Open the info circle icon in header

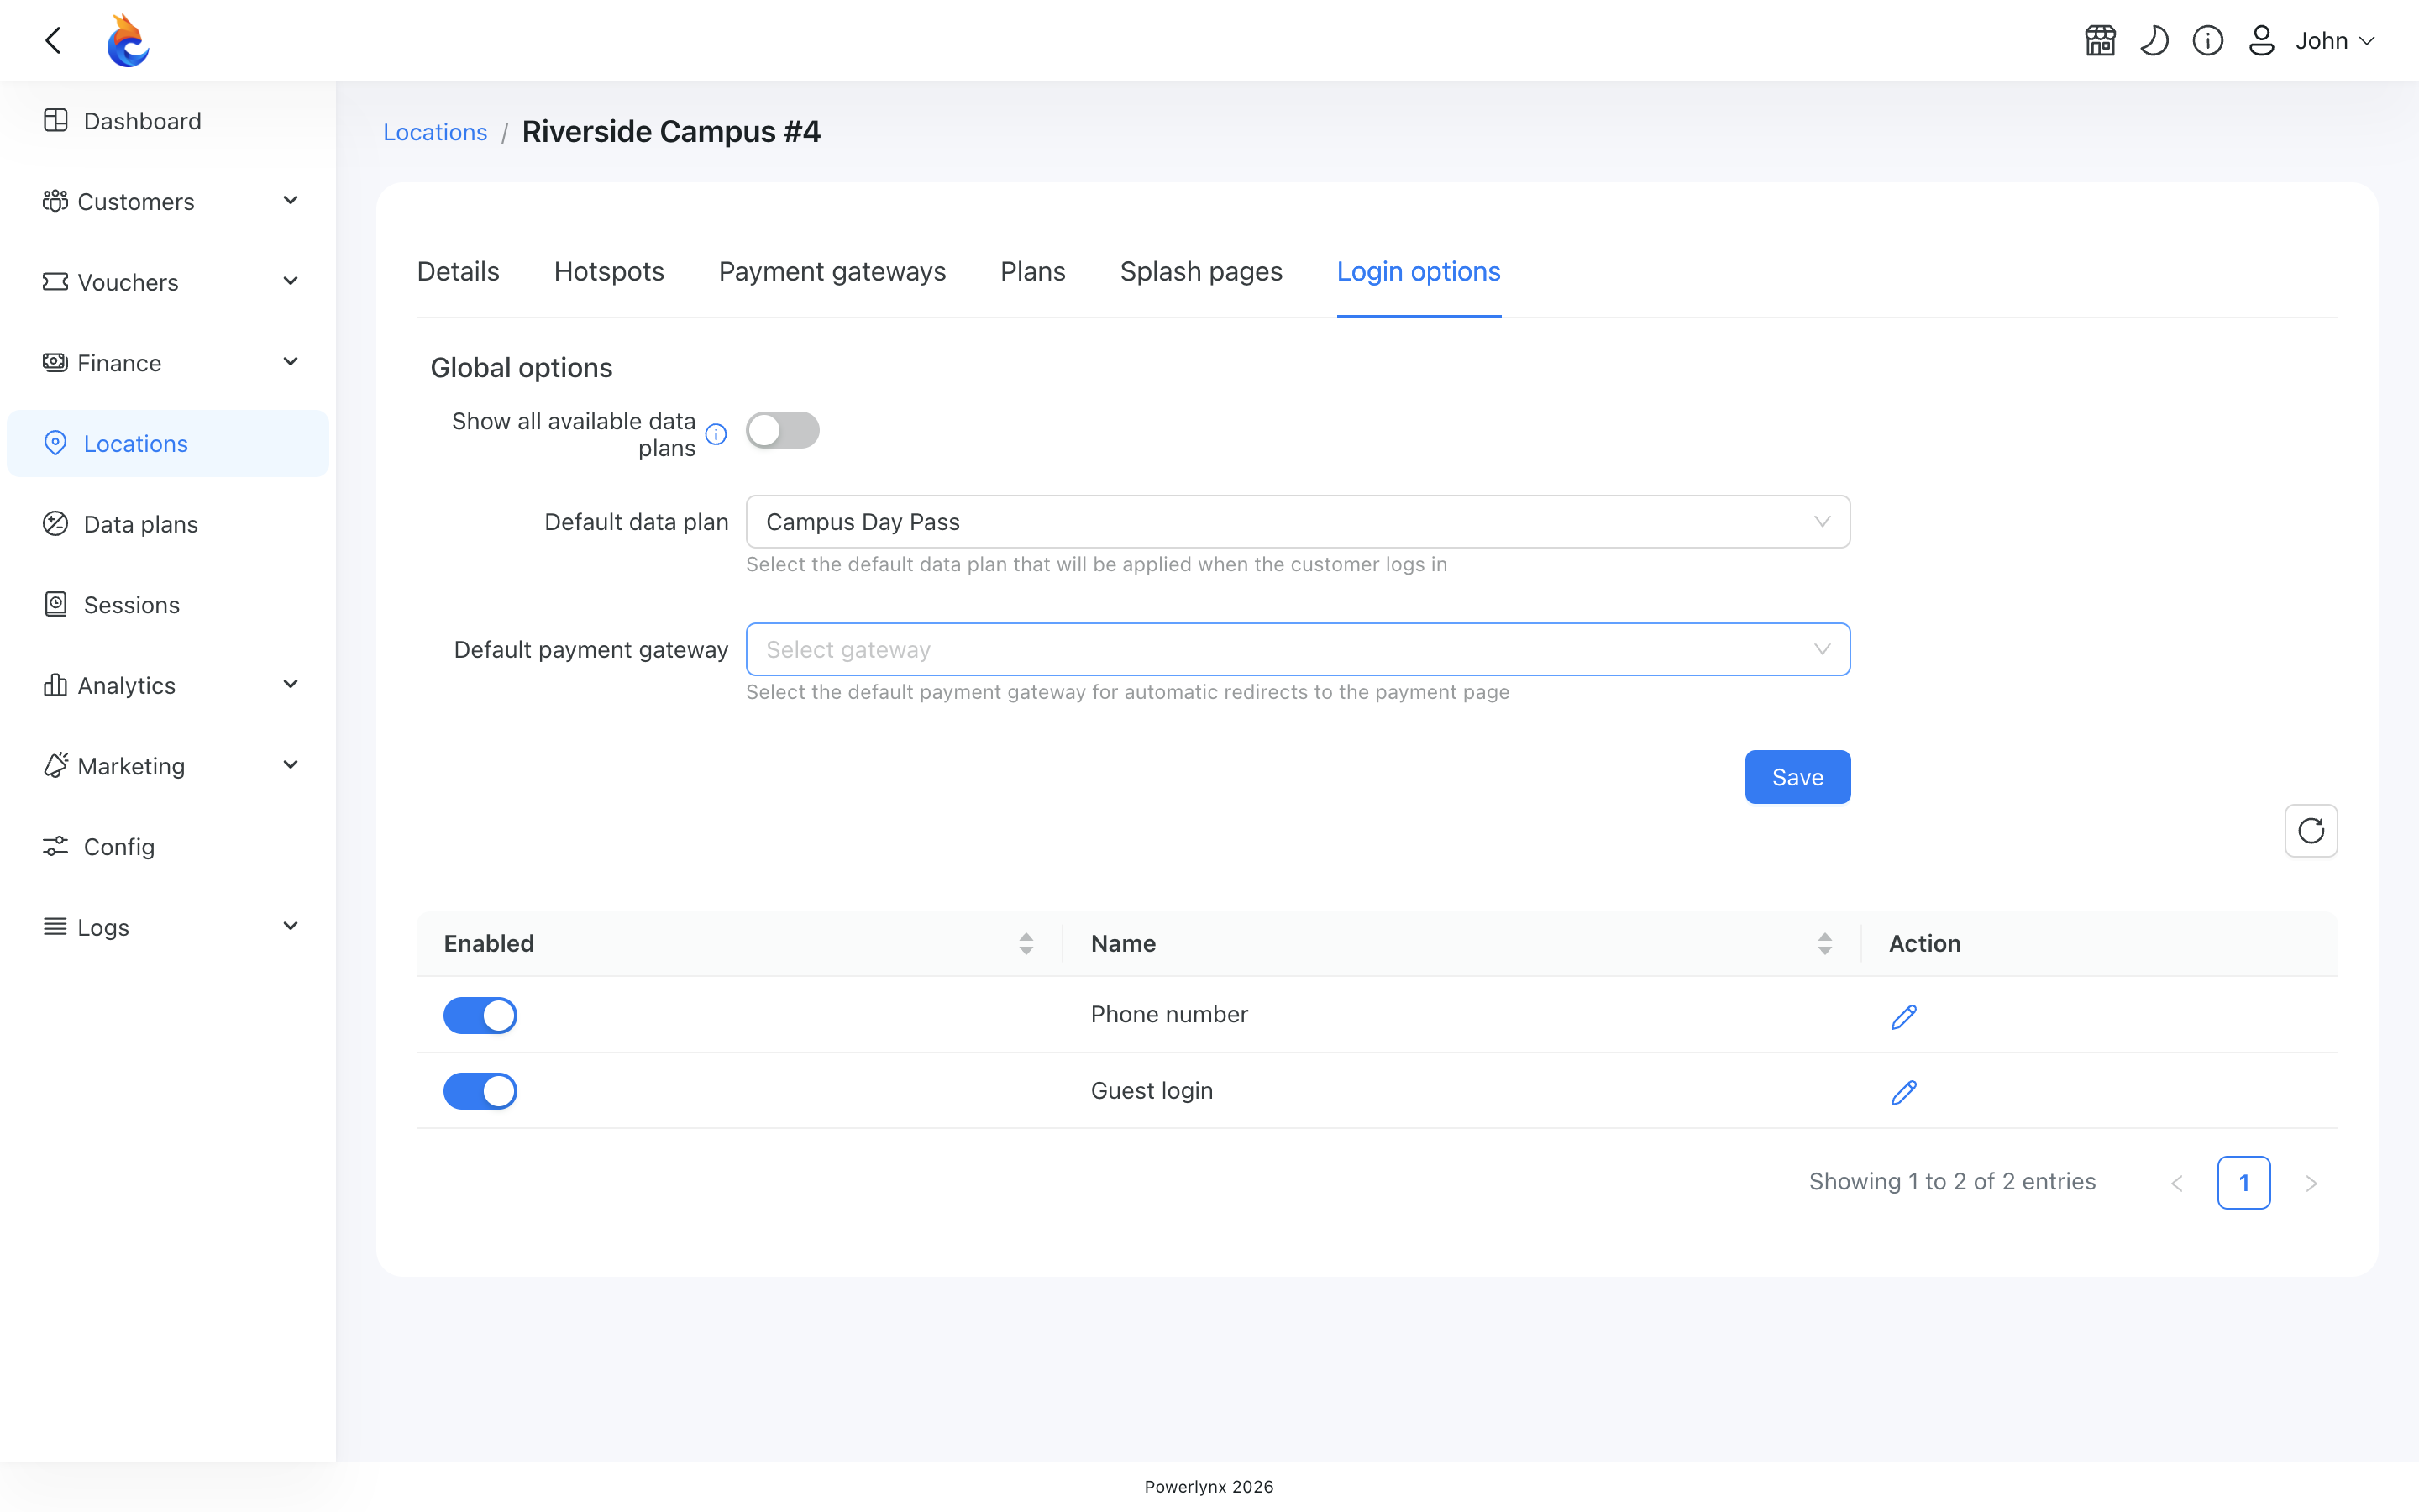tap(2208, 41)
